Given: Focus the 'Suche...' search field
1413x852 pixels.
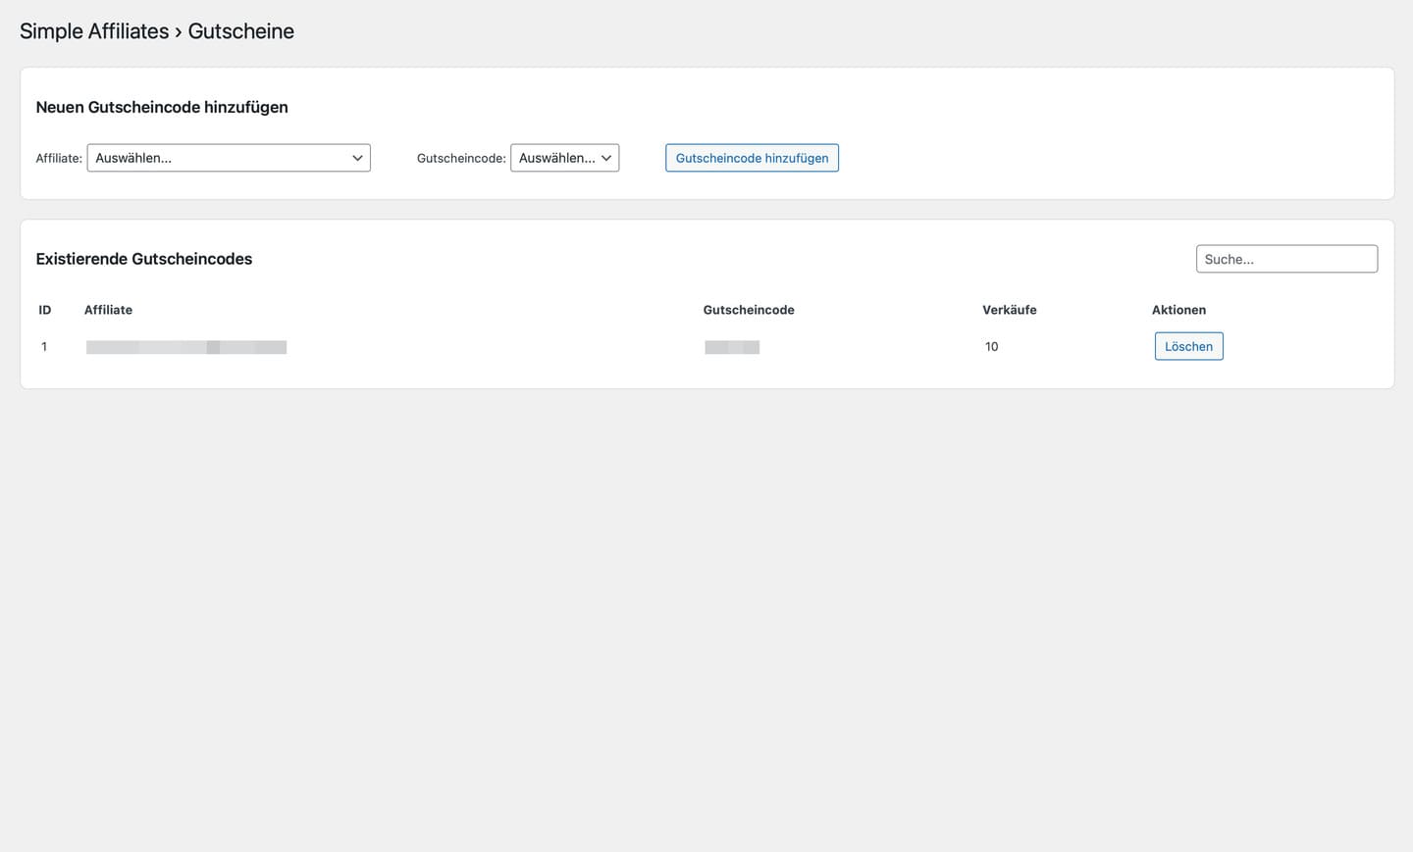Looking at the screenshot, I should 1285,259.
